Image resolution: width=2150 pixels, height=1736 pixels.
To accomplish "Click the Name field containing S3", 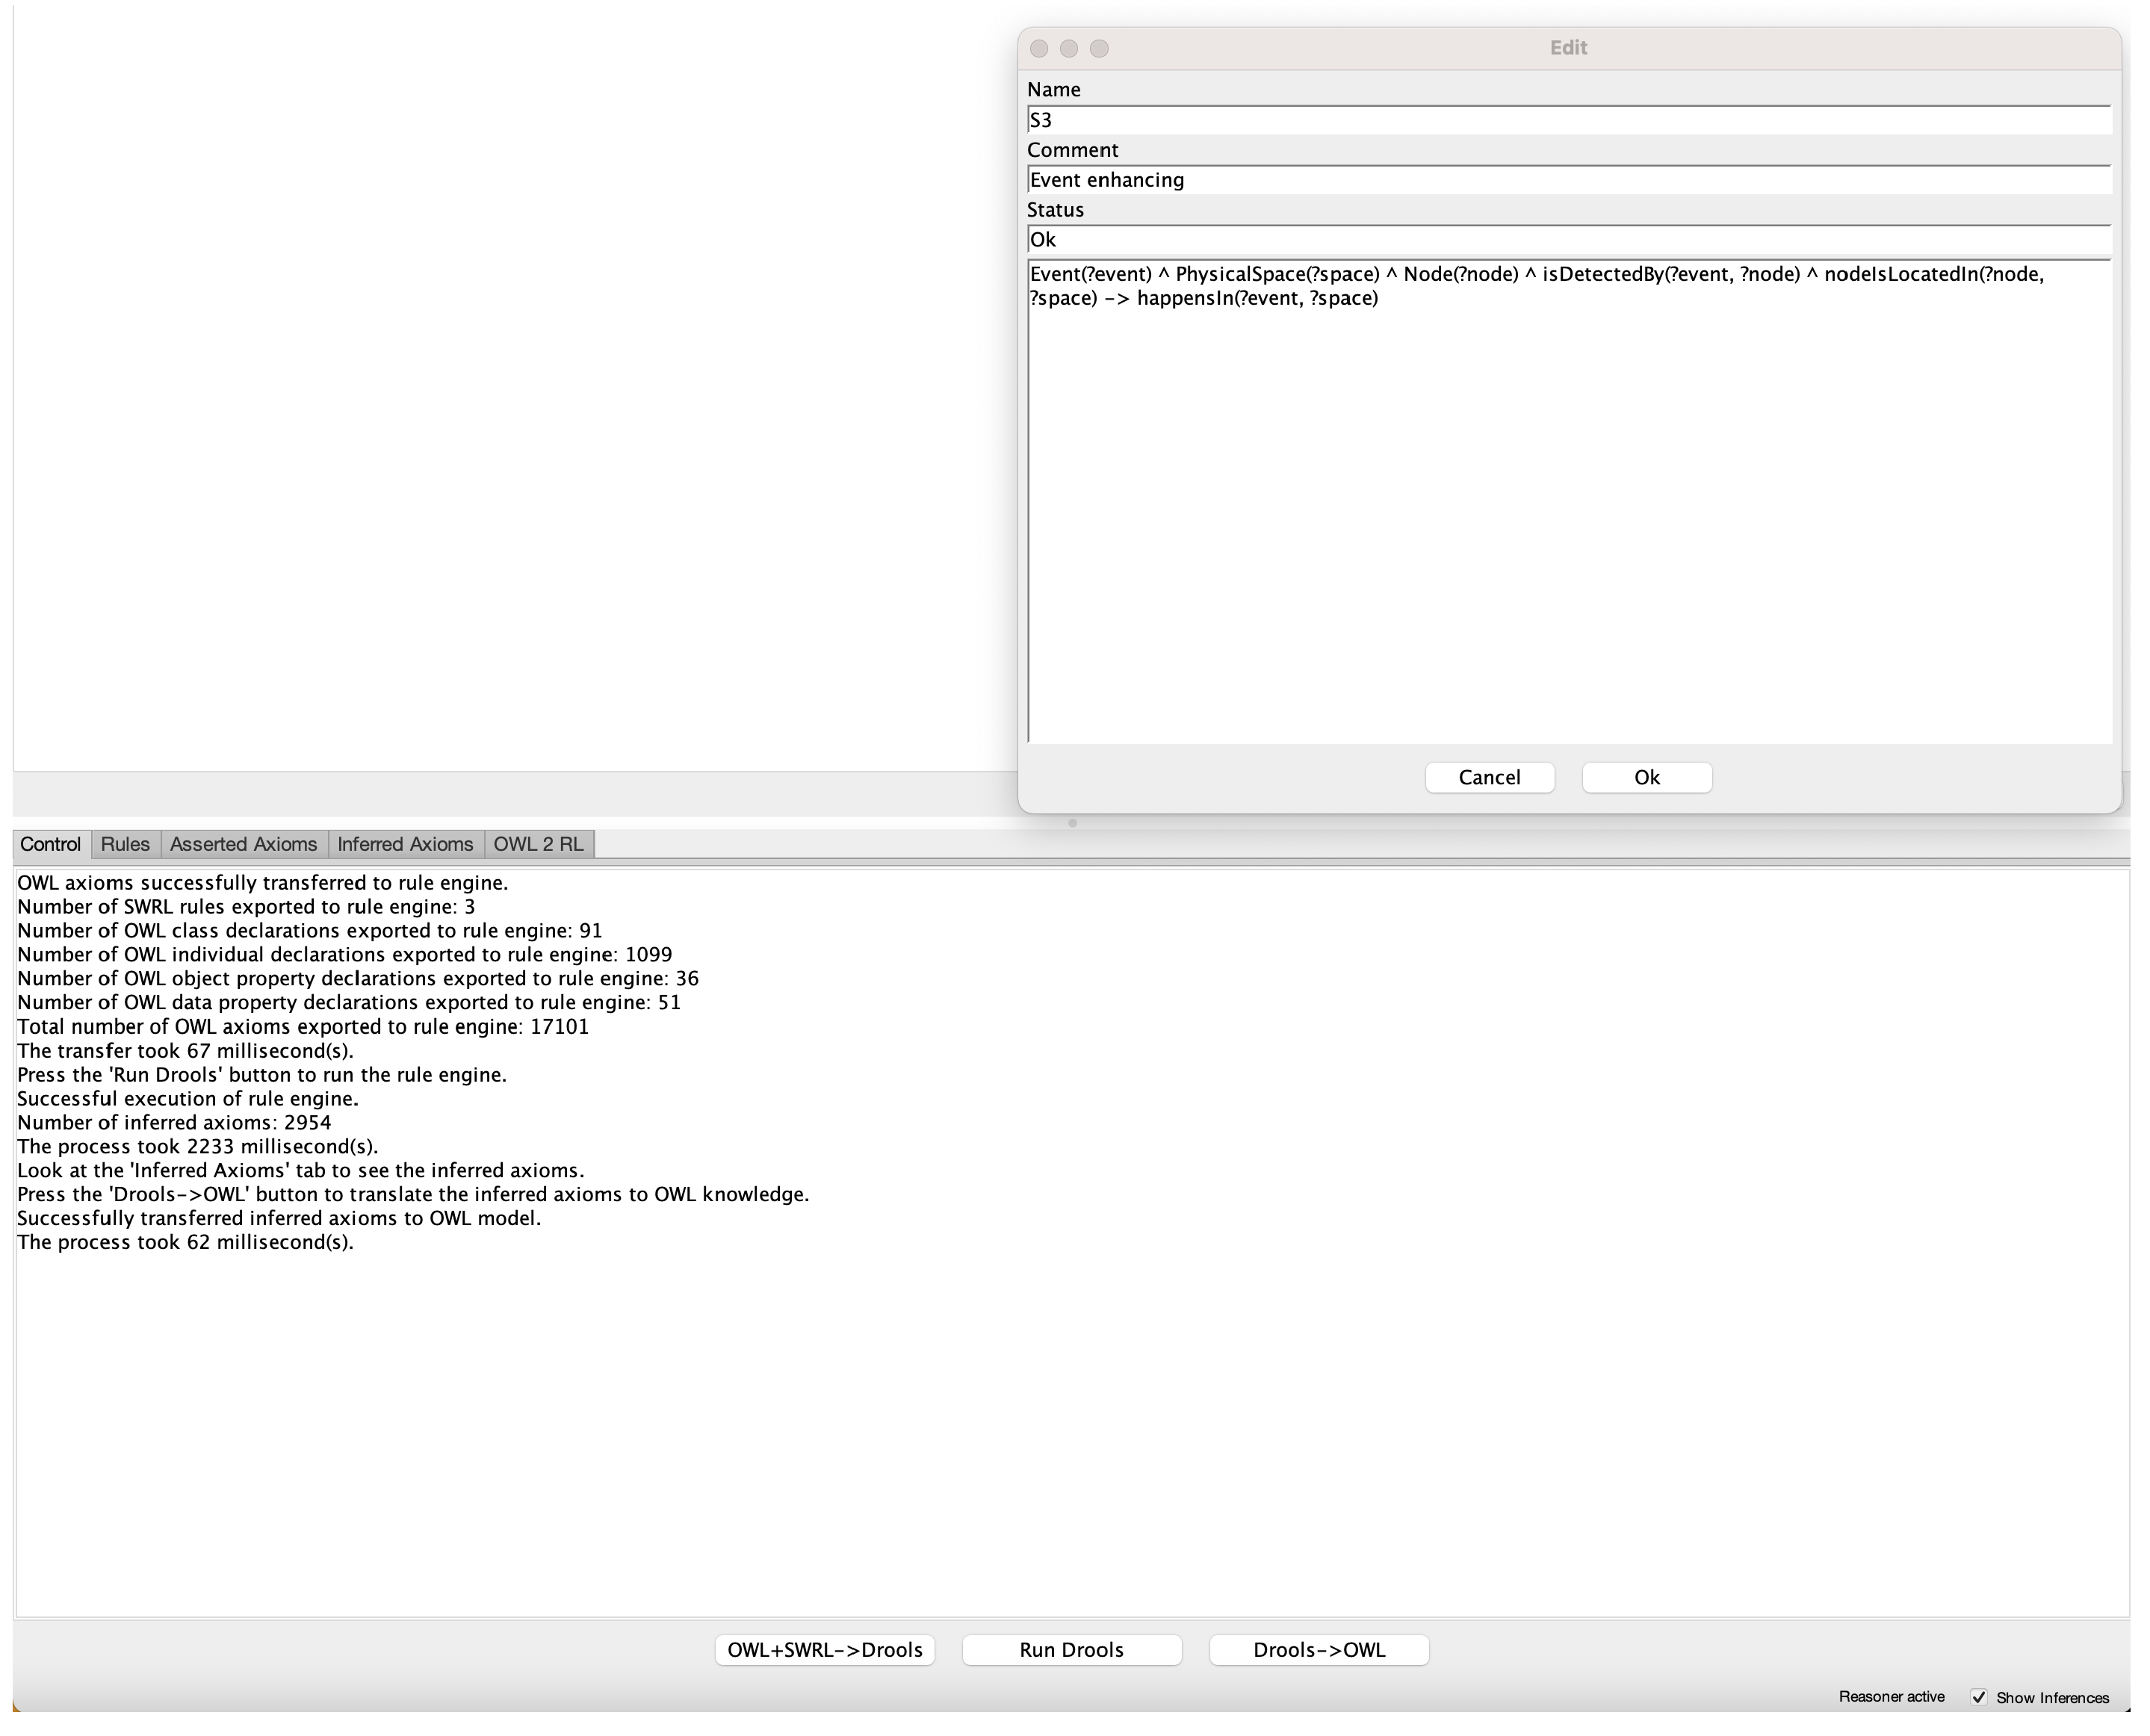I will (1568, 120).
